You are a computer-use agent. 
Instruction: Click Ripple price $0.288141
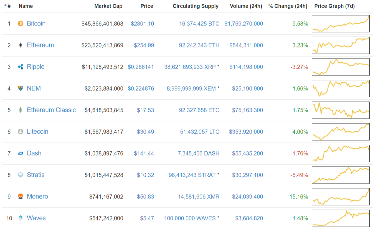[141, 67]
